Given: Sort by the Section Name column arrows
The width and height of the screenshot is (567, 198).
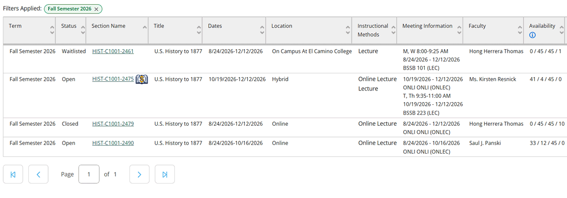Looking at the screenshot, I should (144, 27).
